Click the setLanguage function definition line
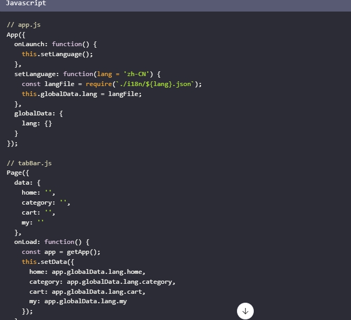 pos(87,74)
